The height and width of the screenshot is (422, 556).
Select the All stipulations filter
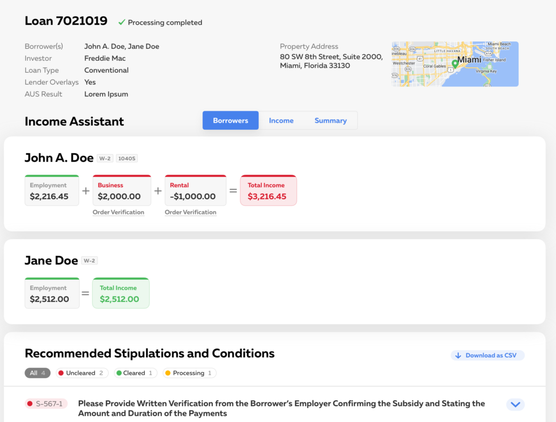click(37, 373)
